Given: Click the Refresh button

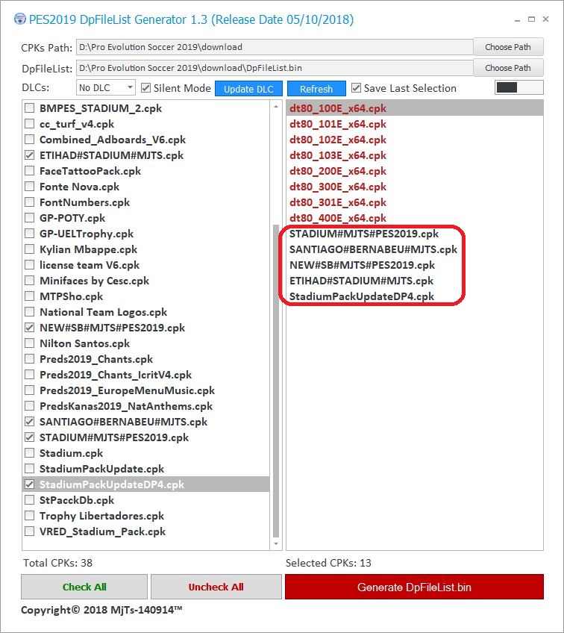Looking at the screenshot, I should [x=316, y=89].
